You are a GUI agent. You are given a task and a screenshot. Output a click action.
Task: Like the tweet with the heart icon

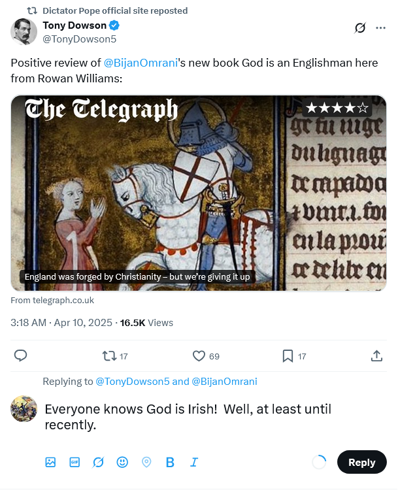pyautogui.click(x=198, y=355)
